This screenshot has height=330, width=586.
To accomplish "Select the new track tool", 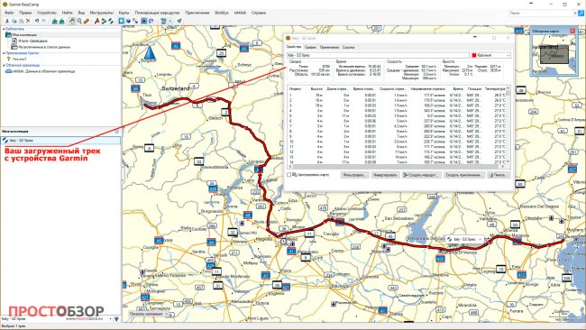I will click(111, 21).
